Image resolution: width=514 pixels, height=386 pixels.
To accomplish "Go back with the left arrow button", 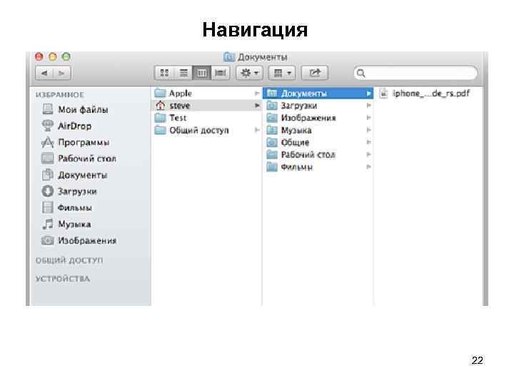I will pyautogui.click(x=44, y=73).
